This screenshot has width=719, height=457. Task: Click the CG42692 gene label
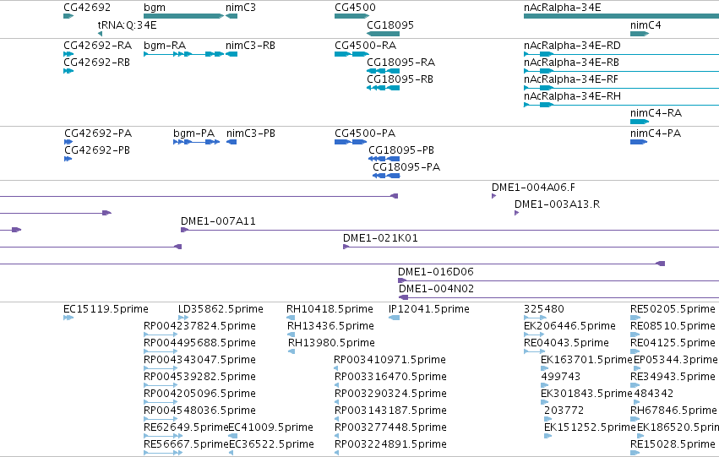pyautogui.click(x=87, y=8)
